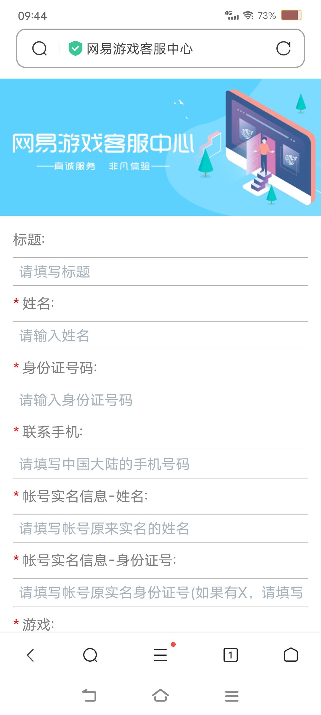This screenshot has width=321, height=715.
Task: Go back using browser back arrow
Action: pos(30,655)
